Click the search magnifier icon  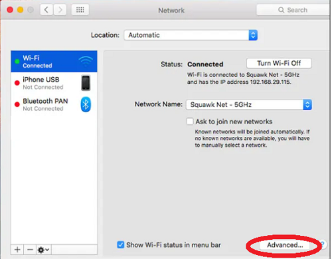tap(281, 10)
